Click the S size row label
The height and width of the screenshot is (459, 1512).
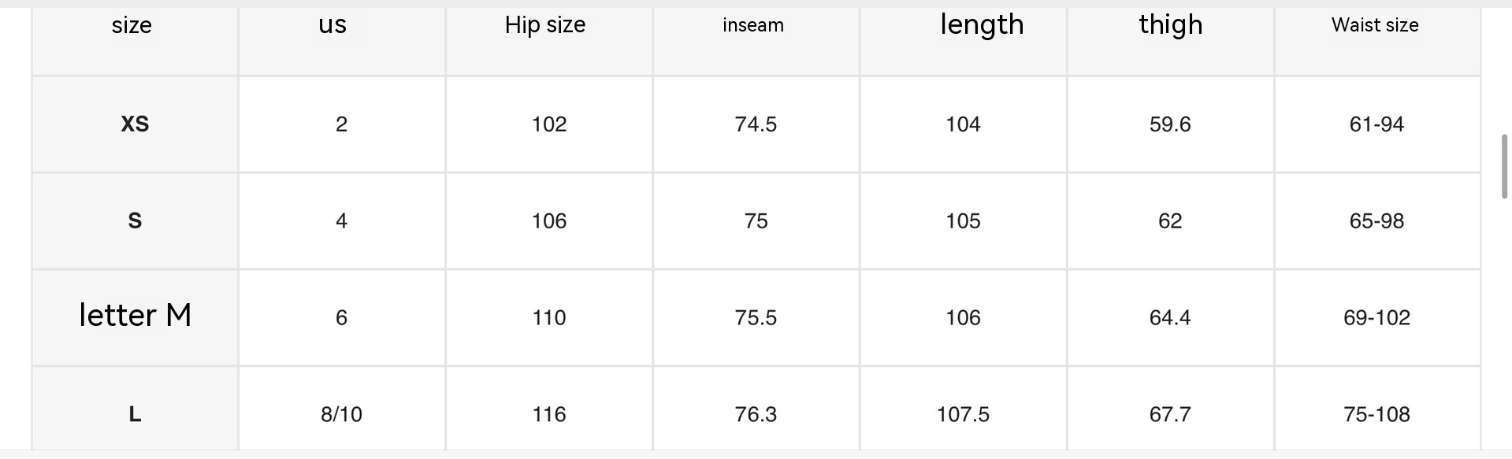tap(135, 221)
